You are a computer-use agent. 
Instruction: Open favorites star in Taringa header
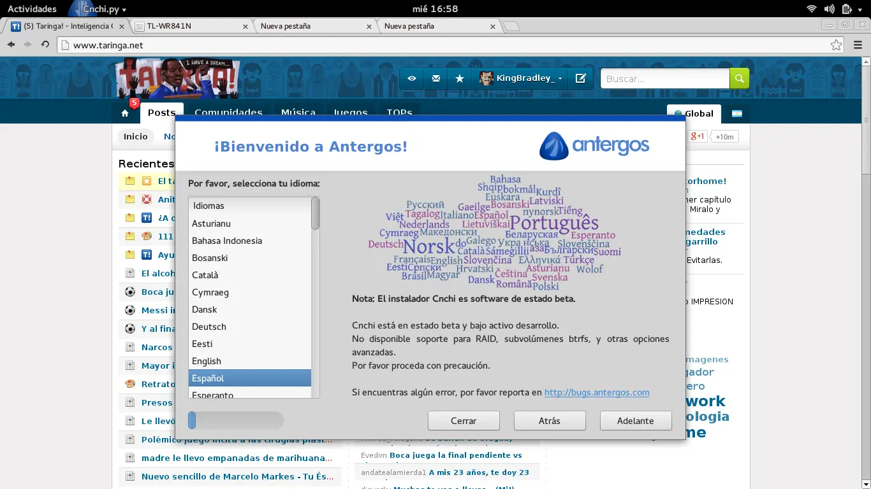coord(460,78)
